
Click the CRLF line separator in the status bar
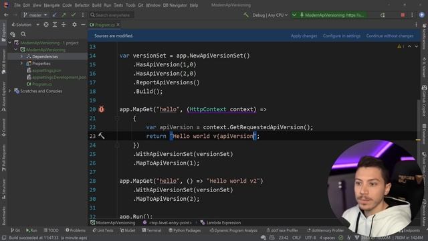click(x=296, y=238)
